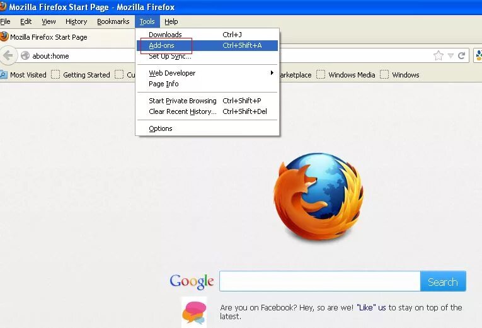482x328 pixels.
Task: Choose Start Private Browsing
Action: coord(207,101)
